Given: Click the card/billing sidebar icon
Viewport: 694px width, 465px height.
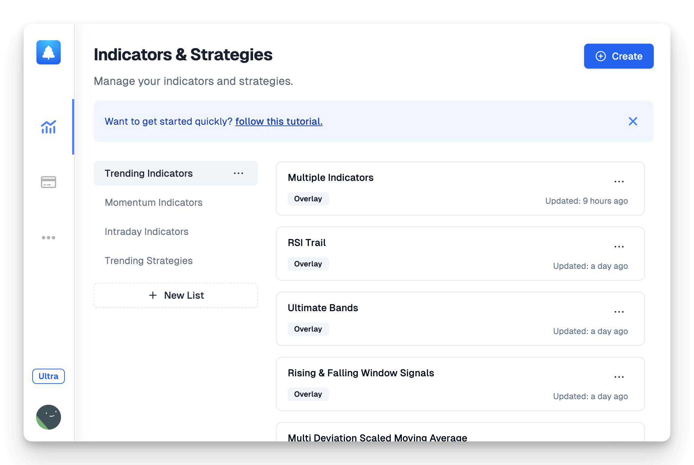Looking at the screenshot, I should (x=49, y=182).
